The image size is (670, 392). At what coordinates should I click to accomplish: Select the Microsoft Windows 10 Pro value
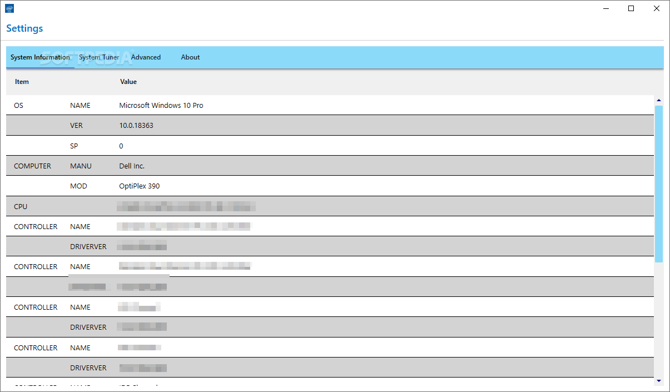pyautogui.click(x=161, y=106)
